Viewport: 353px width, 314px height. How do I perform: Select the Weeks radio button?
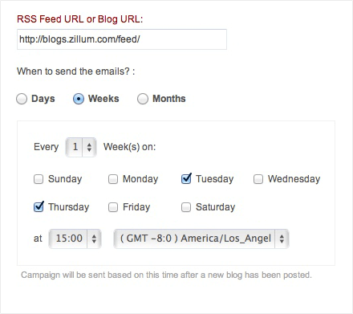pyautogui.click(x=79, y=99)
